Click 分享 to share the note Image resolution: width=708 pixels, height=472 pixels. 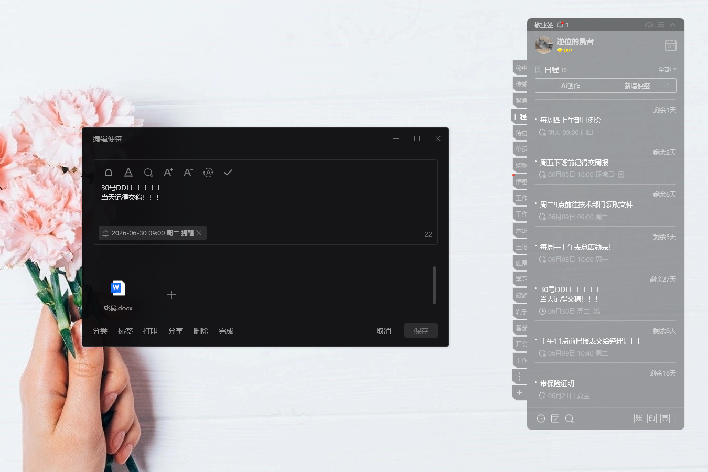click(176, 331)
